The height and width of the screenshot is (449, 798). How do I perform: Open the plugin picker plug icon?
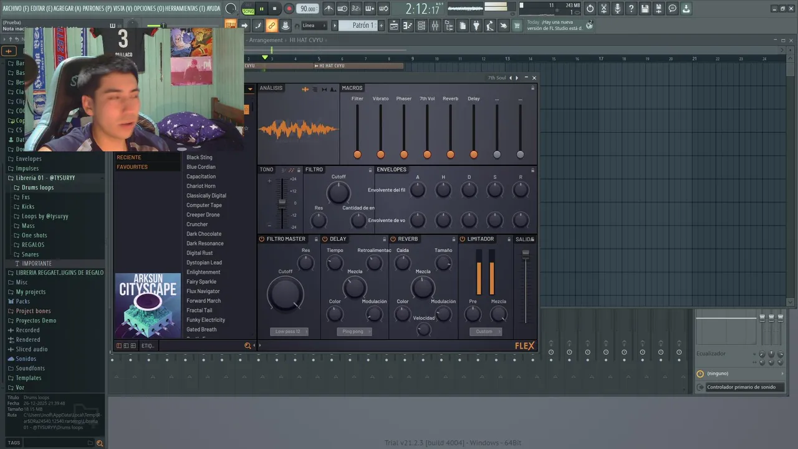click(x=476, y=26)
